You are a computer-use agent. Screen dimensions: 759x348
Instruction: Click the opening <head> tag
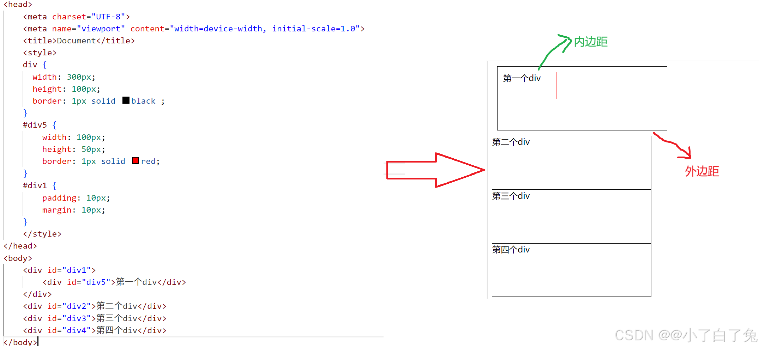coord(18,4)
